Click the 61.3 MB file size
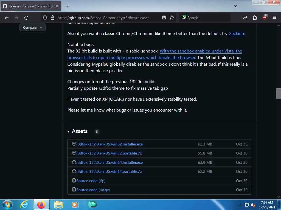Viewport: 281px width, 210px height. click(x=205, y=144)
